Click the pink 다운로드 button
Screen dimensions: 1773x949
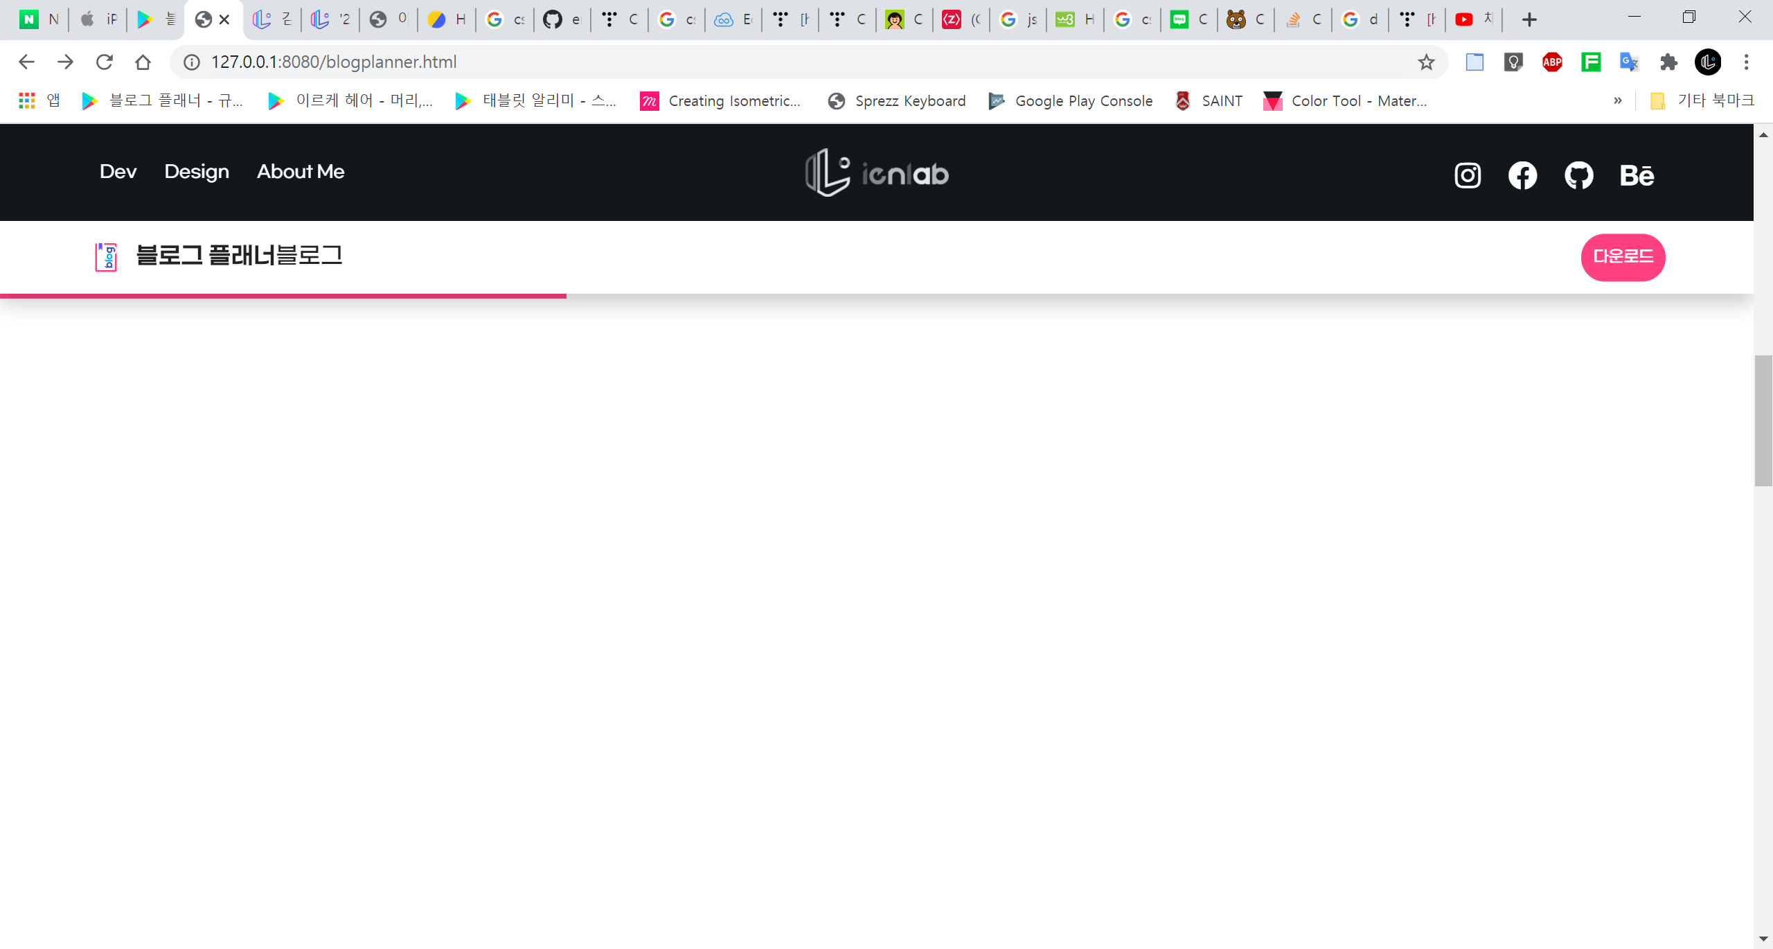[x=1623, y=257]
